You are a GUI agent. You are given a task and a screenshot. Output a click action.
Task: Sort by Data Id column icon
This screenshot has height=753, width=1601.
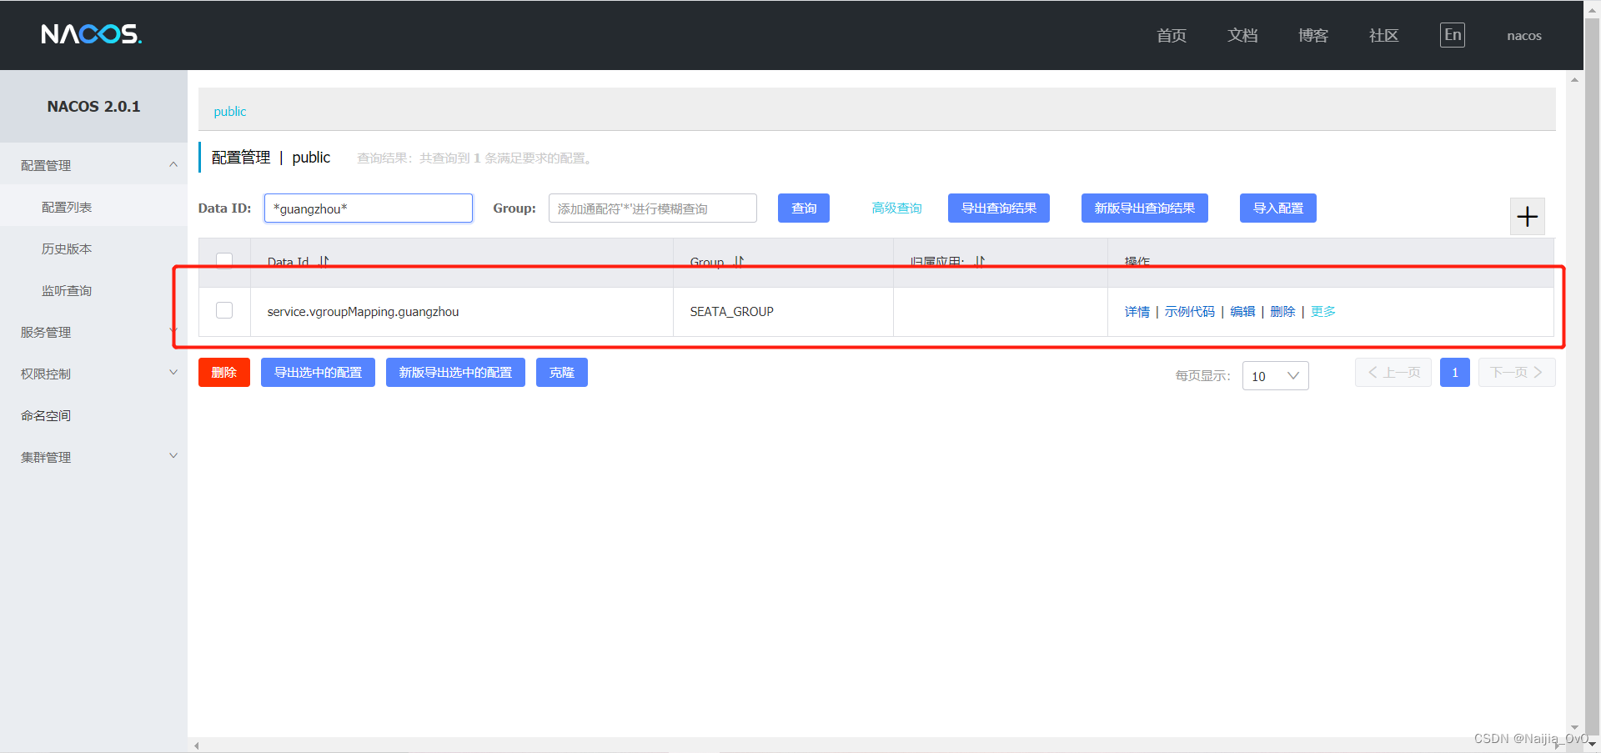[x=324, y=261]
